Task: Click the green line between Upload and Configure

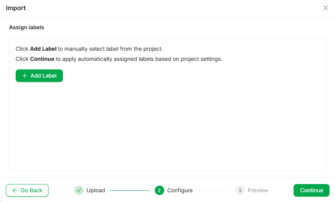Action: pyautogui.click(x=130, y=190)
